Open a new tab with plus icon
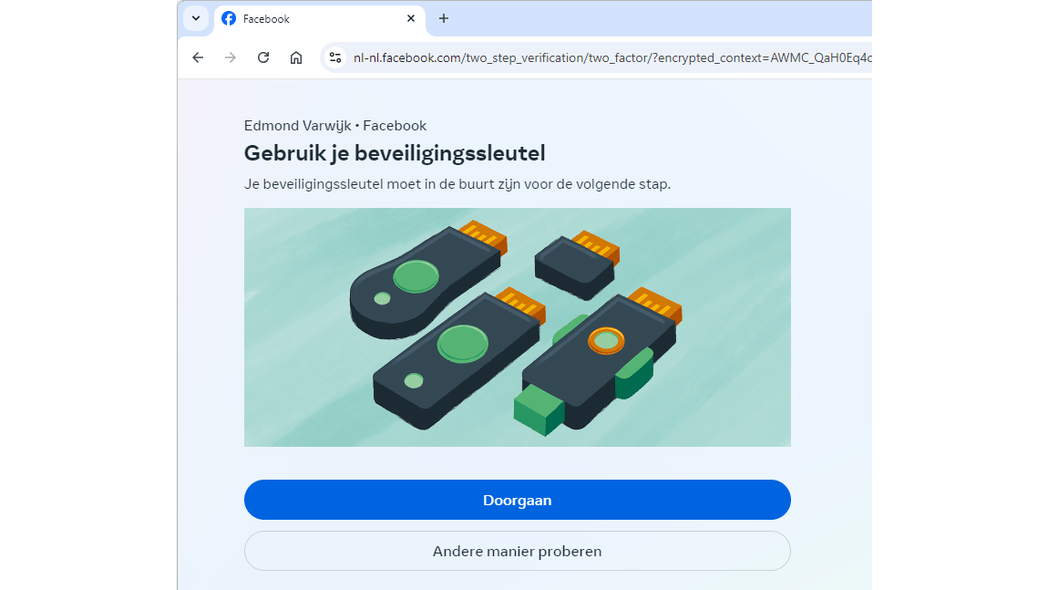Image resolution: width=1048 pixels, height=590 pixels. (443, 19)
